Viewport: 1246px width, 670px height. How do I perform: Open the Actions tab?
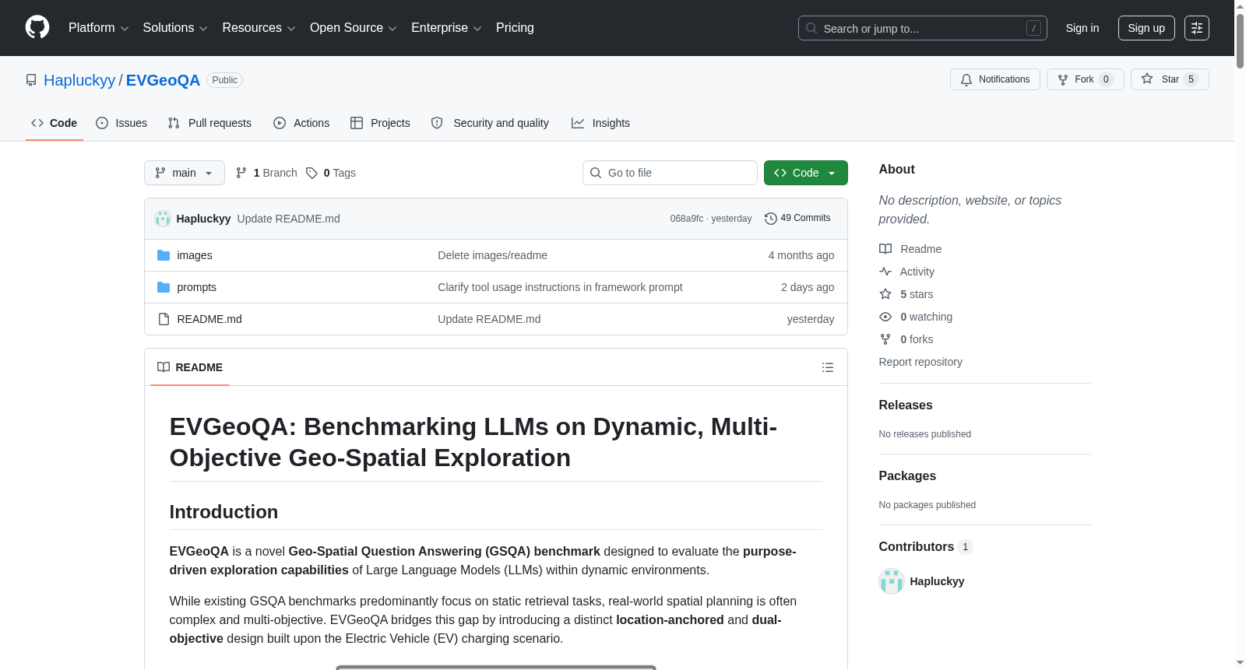[x=301, y=123]
